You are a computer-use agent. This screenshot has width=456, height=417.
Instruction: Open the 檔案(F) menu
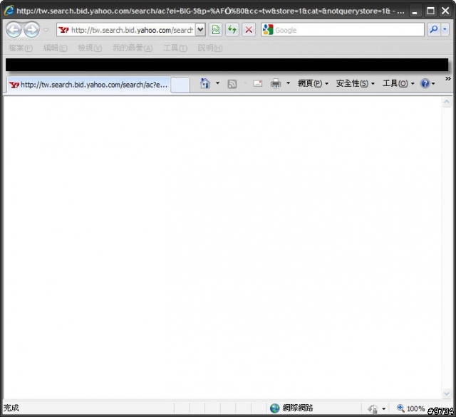coord(21,48)
